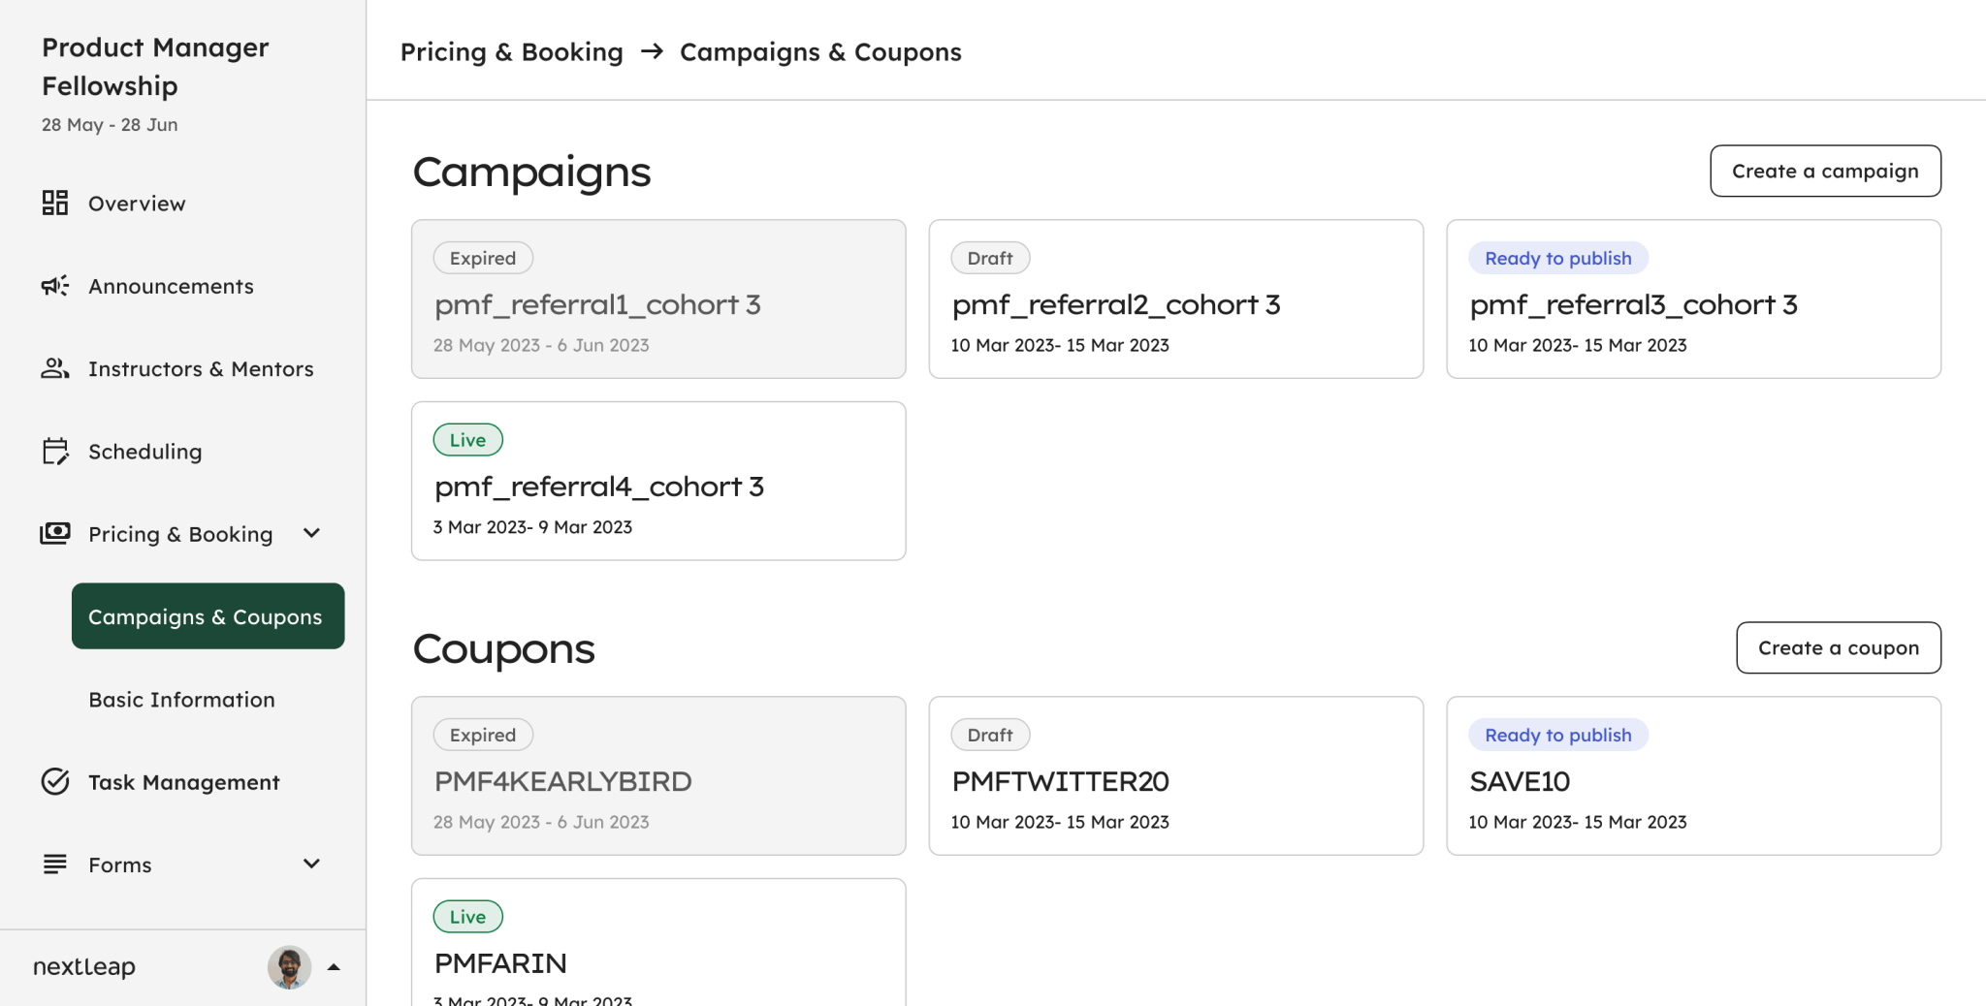The image size is (1986, 1006).
Task: Click Product Manager Fellowship title
Action: point(155,66)
